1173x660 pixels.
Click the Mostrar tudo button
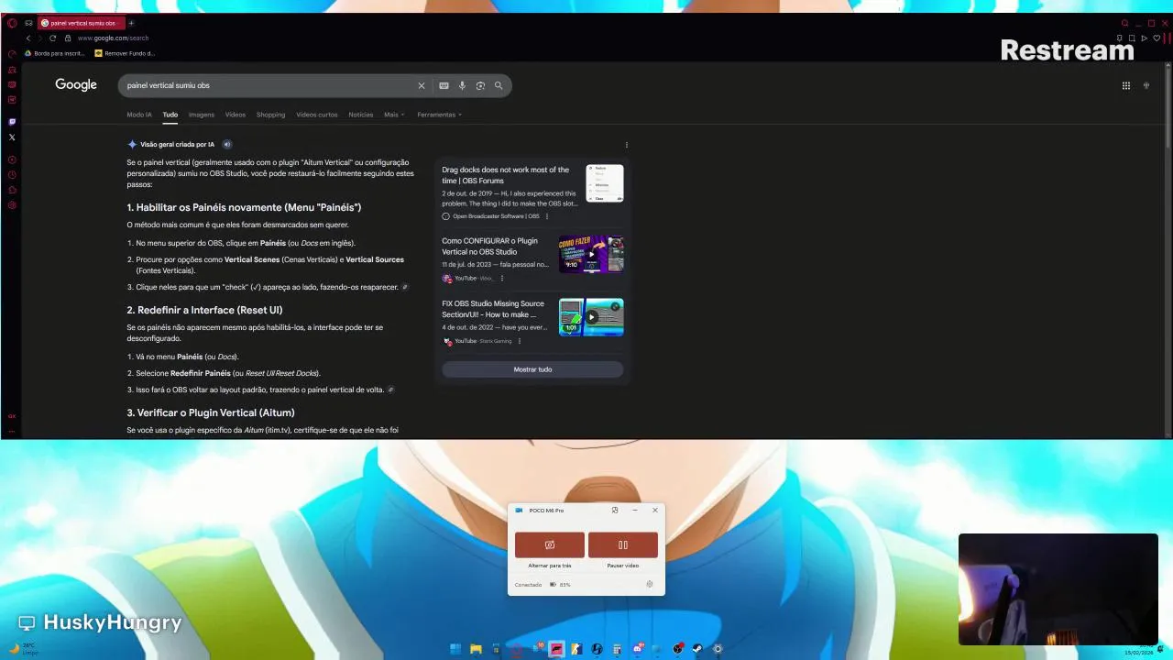(532, 369)
